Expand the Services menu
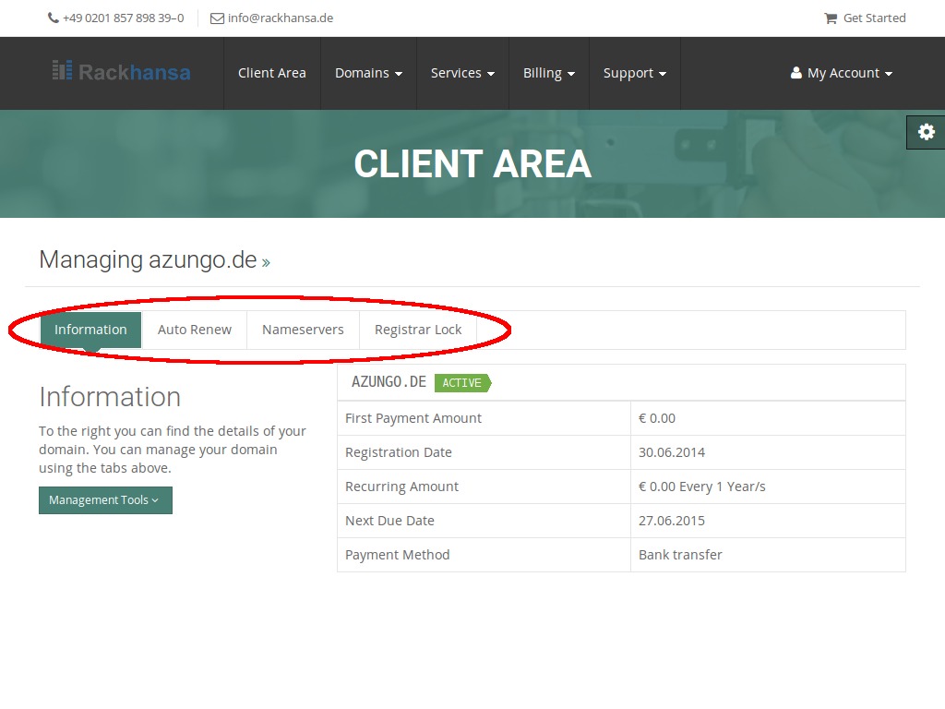Viewport: 945px width, 709px height. point(462,73)
